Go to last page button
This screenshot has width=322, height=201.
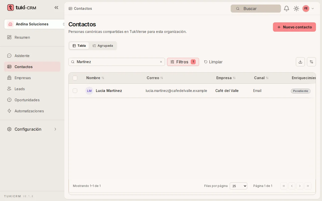[x=308, y=186]
